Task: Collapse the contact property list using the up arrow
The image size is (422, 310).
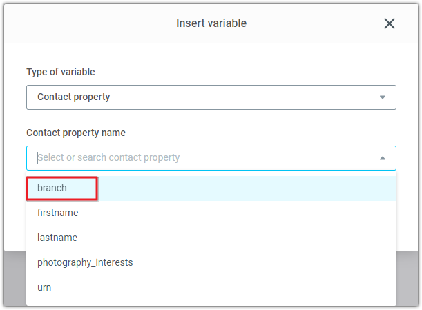Action: click(383, 158)
